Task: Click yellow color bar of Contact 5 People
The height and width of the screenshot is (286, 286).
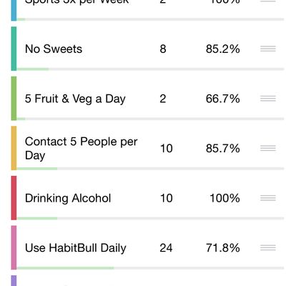Action: coord(14,148)
